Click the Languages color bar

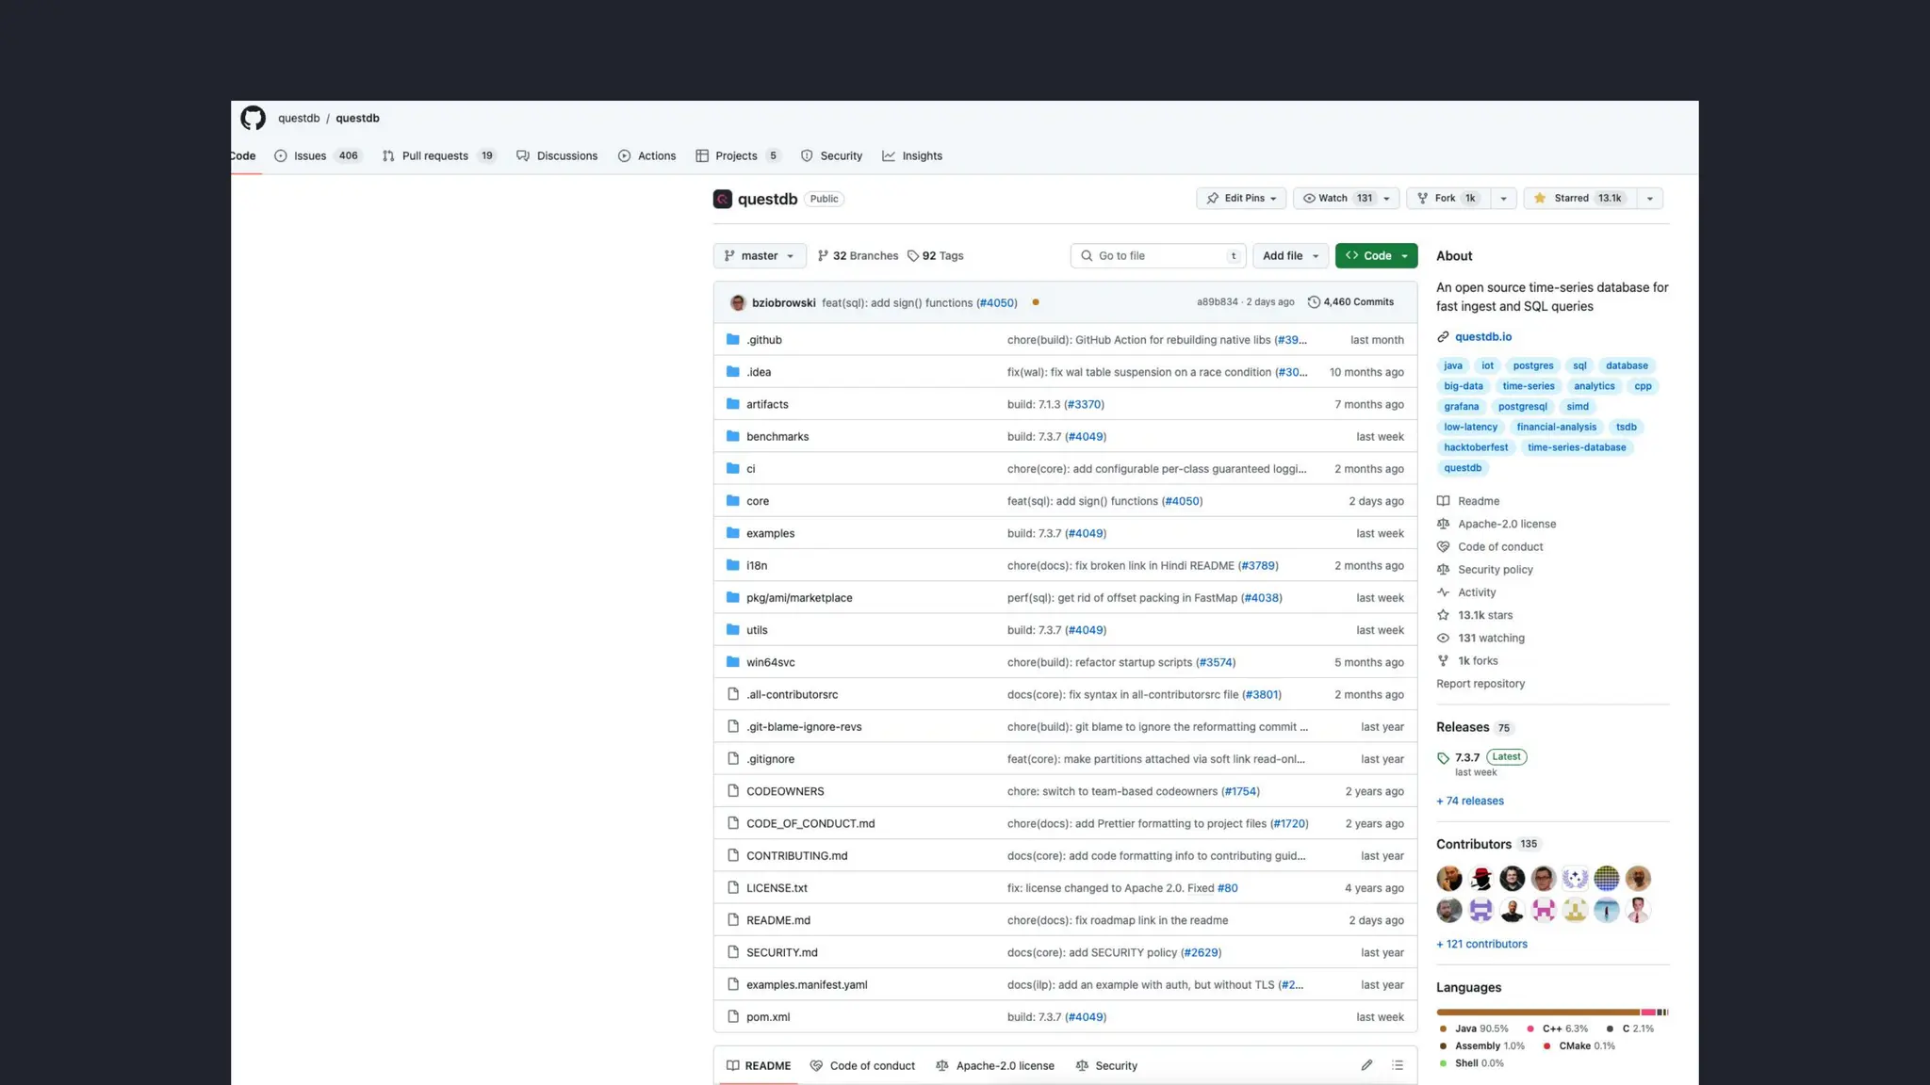[x=1551, y=1012]
